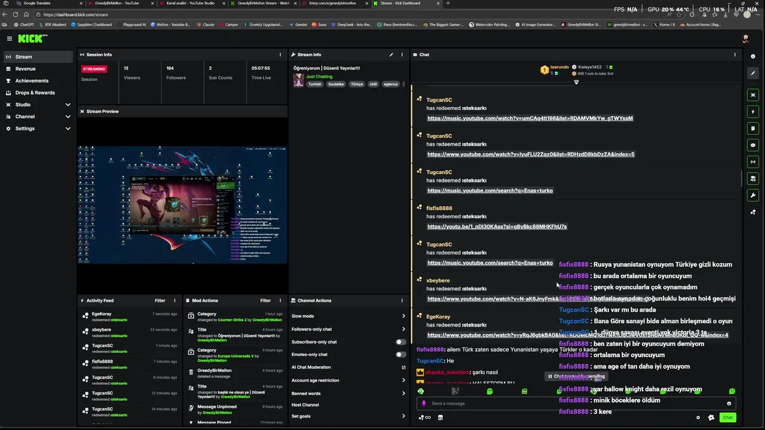The width and height of the screenshot is (765, 430).
Task: Open Chat panel three-dot menu
Action: click(735, 54)
